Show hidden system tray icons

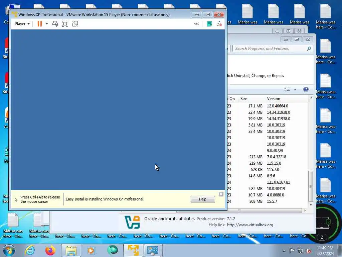tap(284, 251)
